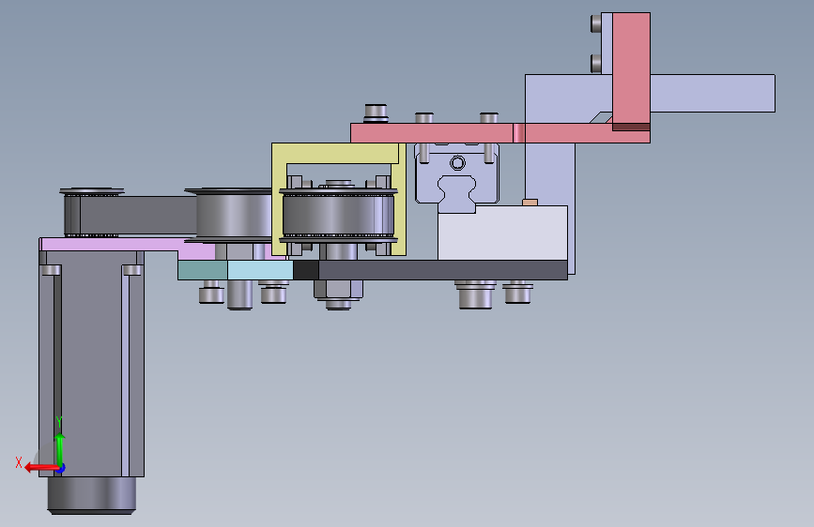
Task: Select the lavender horizontal beam at top right
Action: [x=713, y=93]
